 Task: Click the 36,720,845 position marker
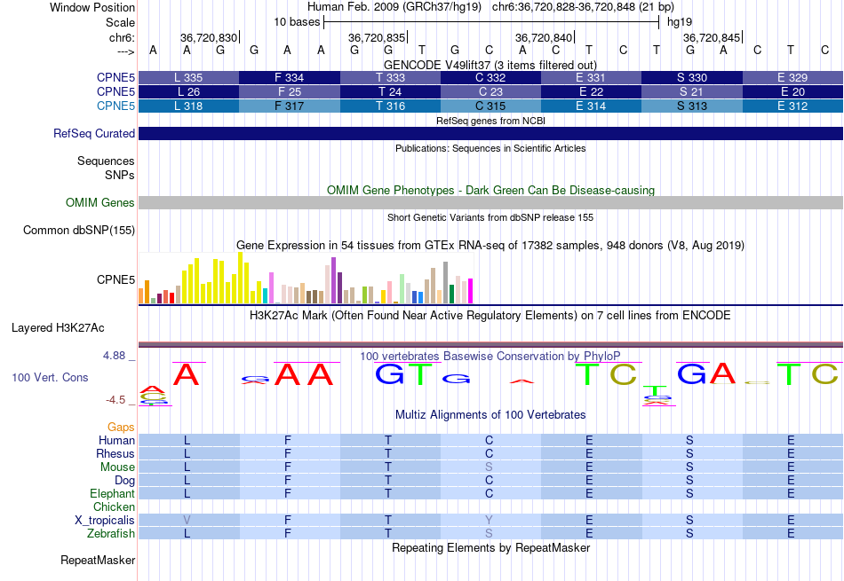pyautogui.click(x=712, y=37)
